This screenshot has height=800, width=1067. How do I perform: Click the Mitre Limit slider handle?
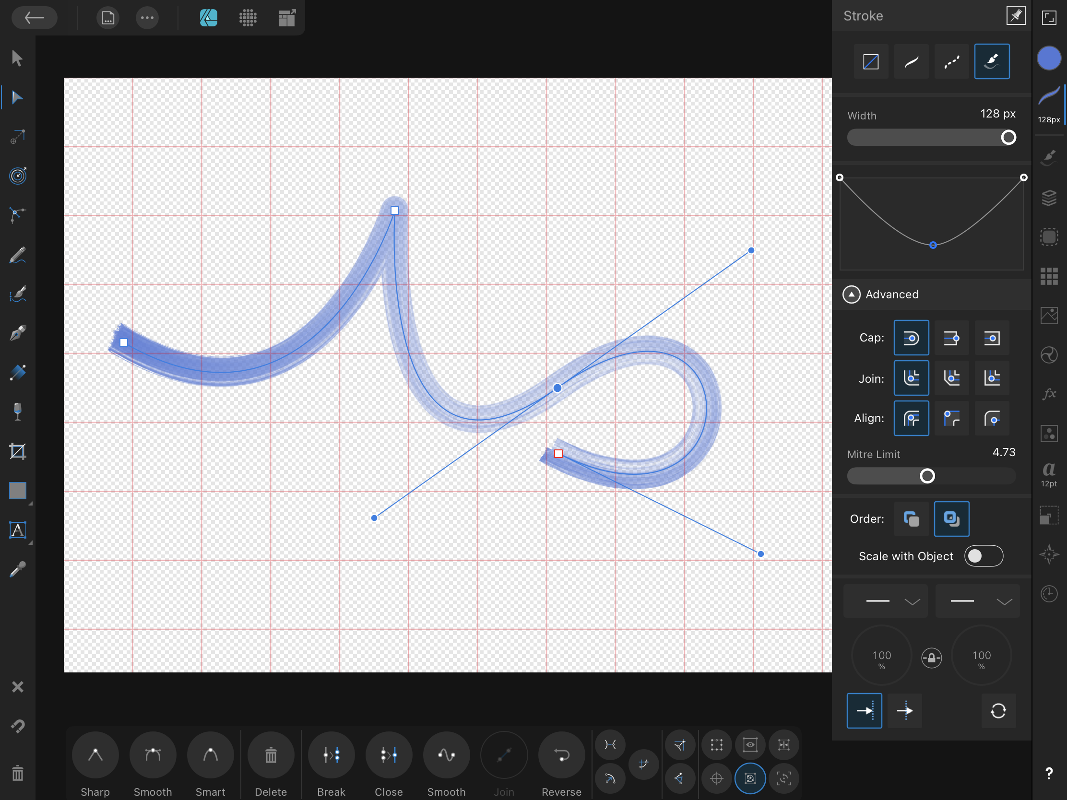[926, 476]
